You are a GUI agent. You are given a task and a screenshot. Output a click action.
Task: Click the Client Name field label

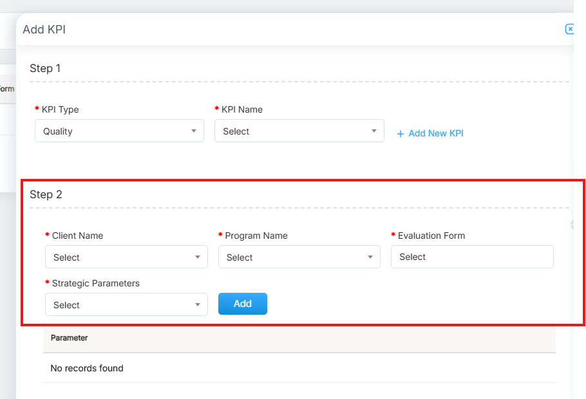coord(77,236)
